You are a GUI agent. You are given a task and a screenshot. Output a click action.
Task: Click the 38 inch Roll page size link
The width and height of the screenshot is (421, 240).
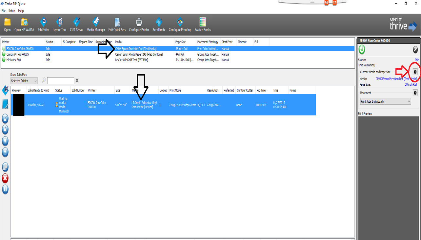pos(411,84)
